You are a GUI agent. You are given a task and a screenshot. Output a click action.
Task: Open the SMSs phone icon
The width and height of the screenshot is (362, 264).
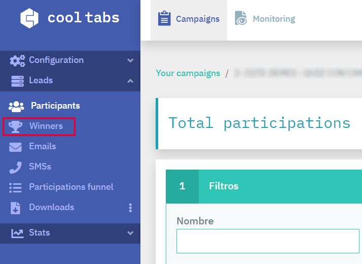(x=15, y=167)
